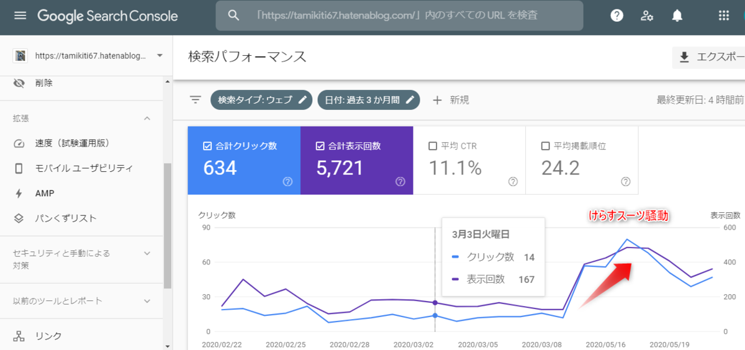Click the 5,721 impressions value

pos(340,168)
